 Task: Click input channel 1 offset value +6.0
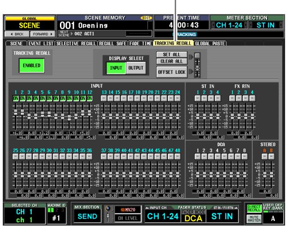click(x=16, y=133)
